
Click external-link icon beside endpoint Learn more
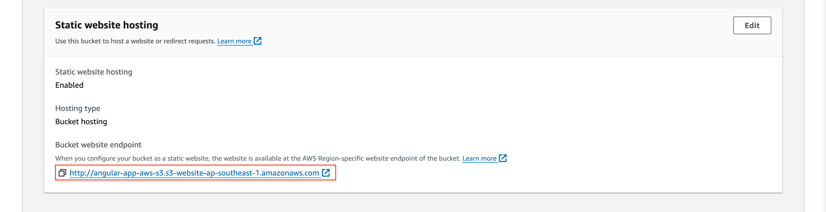point(502,158)
